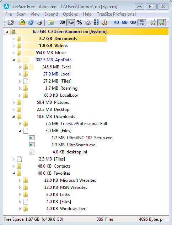172x225 pixels.
Task: Toggle the allocated space disk button
Action: (x=71, y=23)
